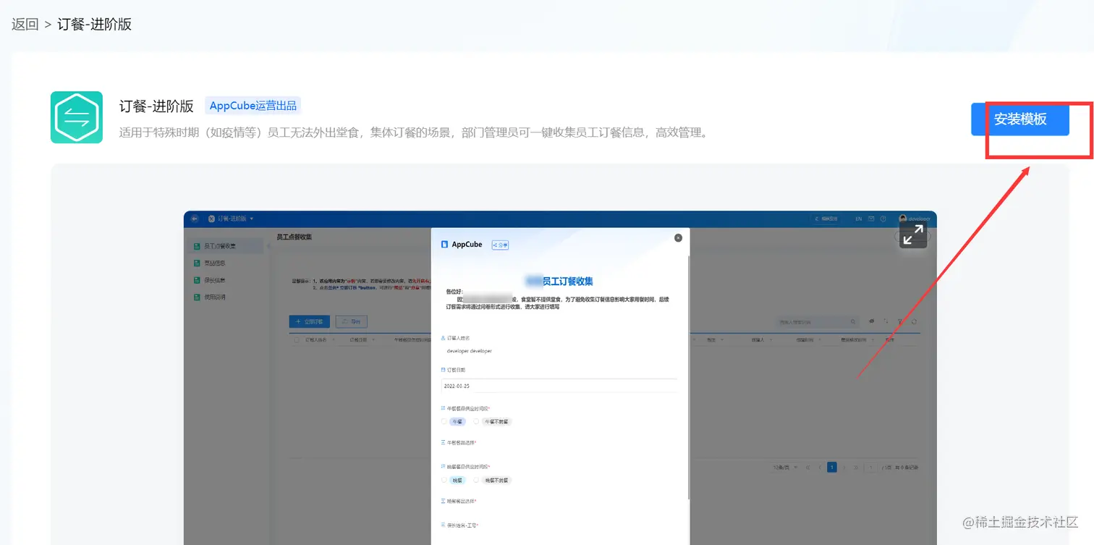The width and height of the screenshot is (1094, 545).
Task: Click the AppCube logo in preview dialog
Action: click(462, 245)
